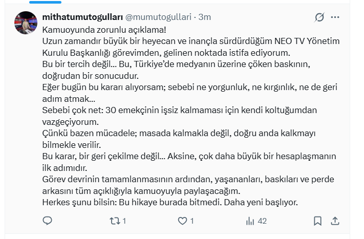Open mithatumutogulları profile from display name
This screenshot has width=364, height=239.
[x=83, y=17]
